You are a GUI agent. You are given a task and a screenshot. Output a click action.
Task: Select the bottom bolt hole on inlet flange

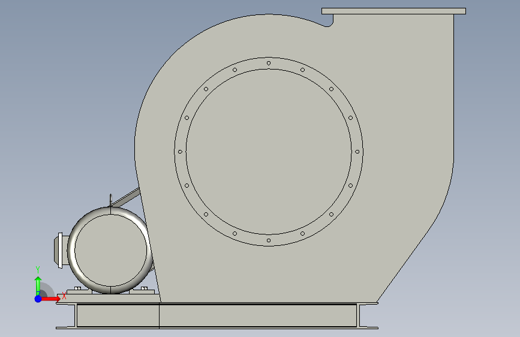coord(269,240)
